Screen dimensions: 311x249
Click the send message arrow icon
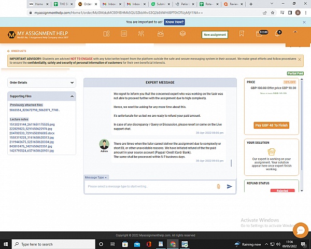230,186
